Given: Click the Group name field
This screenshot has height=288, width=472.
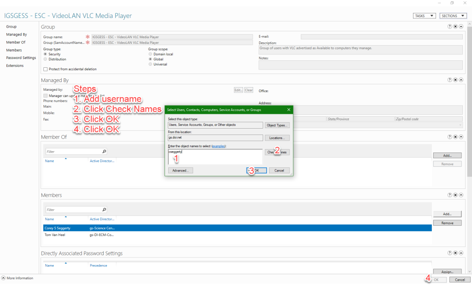Looking at the screenshot, I should click(x=172, y=37).
